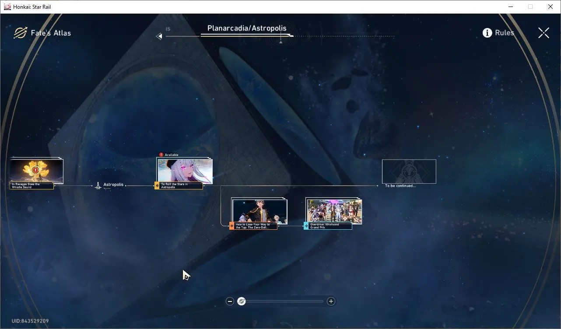Screen dimensions: 561x329
Task: Click the zoom slider handle
Action: [x=242, y=301]
